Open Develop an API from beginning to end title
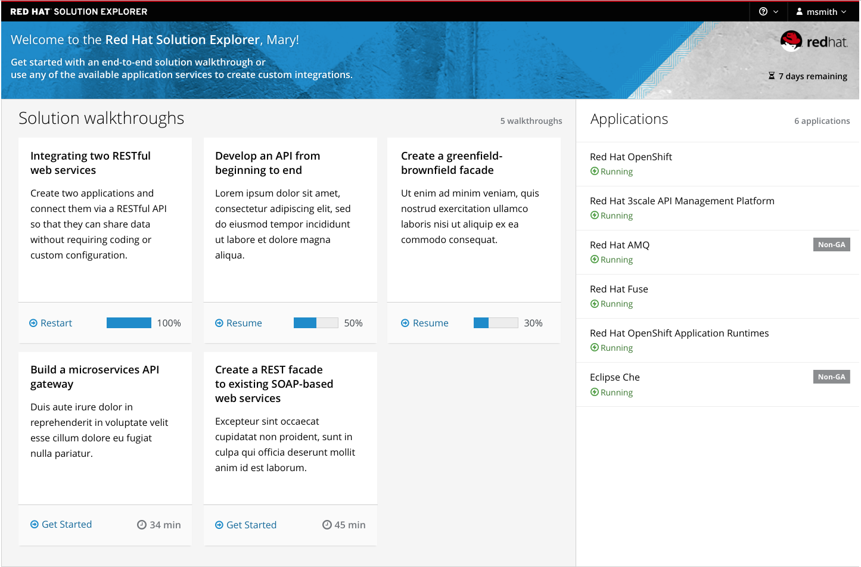This screenshot has height=567, width=861. (268, 163)
